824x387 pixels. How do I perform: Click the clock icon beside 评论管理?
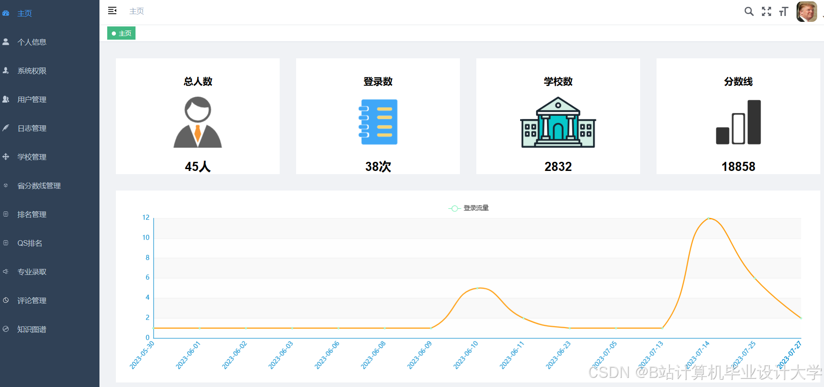[6, 300]
